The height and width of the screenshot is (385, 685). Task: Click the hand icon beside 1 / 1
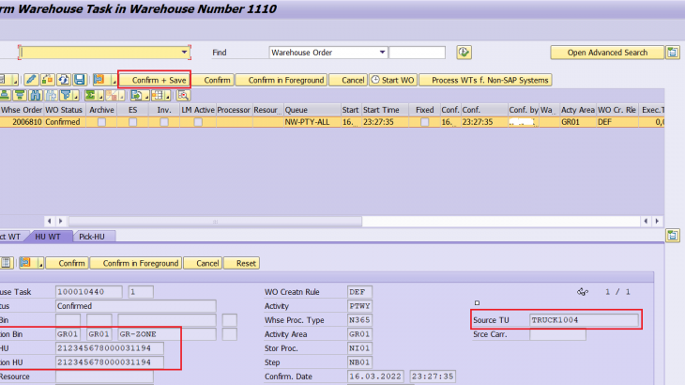pos(583,292)
